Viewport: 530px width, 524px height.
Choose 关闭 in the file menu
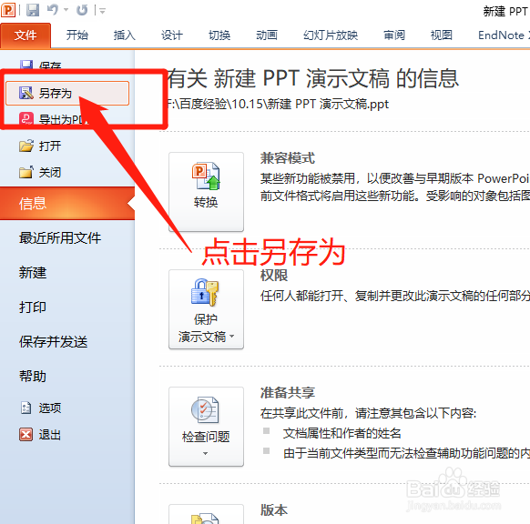[x=50, y=172]
